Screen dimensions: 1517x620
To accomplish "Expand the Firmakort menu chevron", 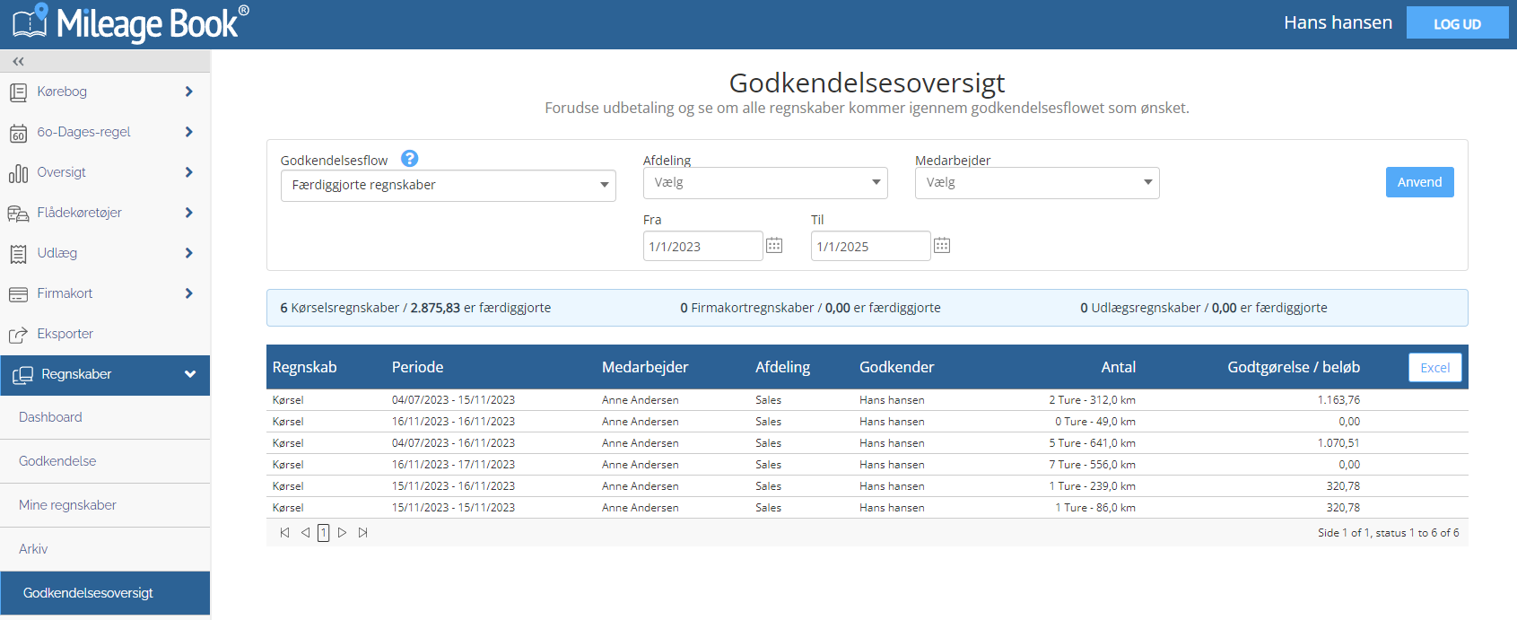I will [188, 293].
